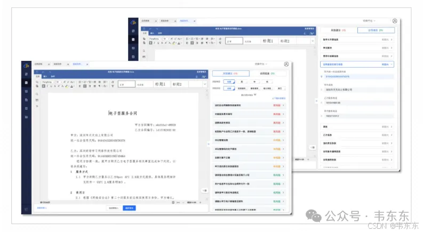The height and width of the screenshot is (233, 423).
Task: Open 切换平台 dropdown in front window
Action: click(x=261, y=64)
